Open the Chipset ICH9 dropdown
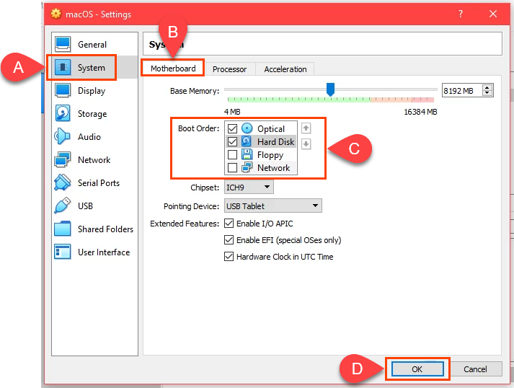 pyautogui.click(x=249, y=188)
